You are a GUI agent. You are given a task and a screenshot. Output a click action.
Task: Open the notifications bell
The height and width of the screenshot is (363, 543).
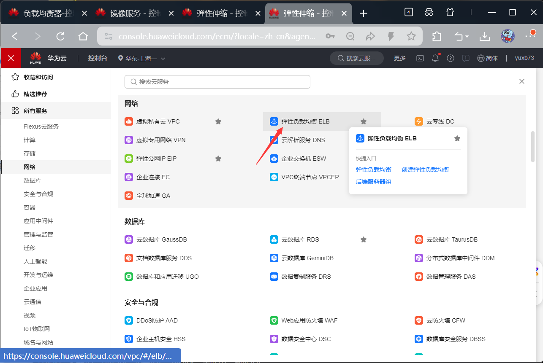(x=435, y=58)
